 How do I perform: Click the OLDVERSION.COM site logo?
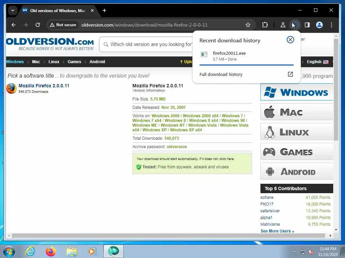[50, 44]
